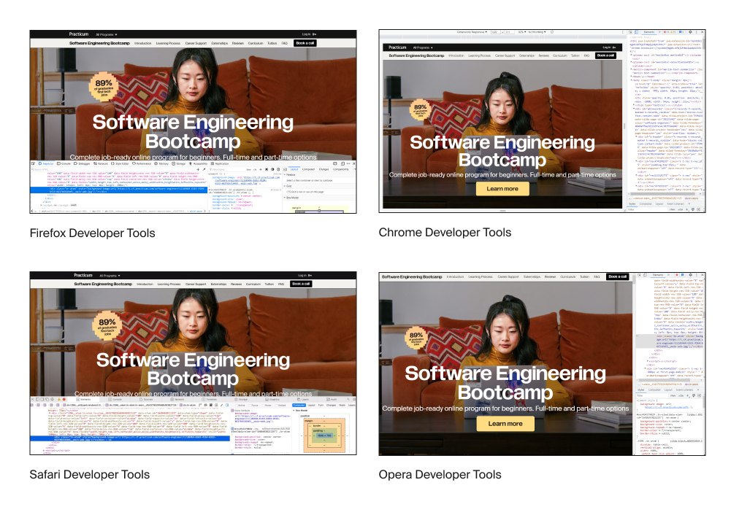731x523 pixels.
Task: Close Firefox DevTools with the X icon
Action: [x=354, y=163]
